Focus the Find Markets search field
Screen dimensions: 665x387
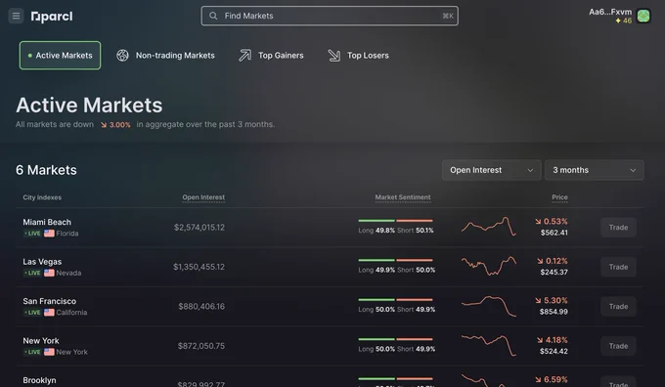[330, 16]
